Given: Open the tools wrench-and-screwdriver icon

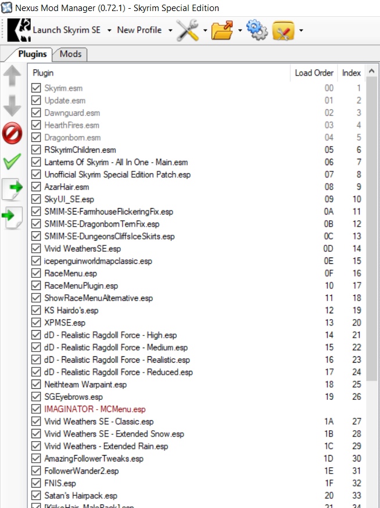Looking at the screenshot, I should coord(188,30).
